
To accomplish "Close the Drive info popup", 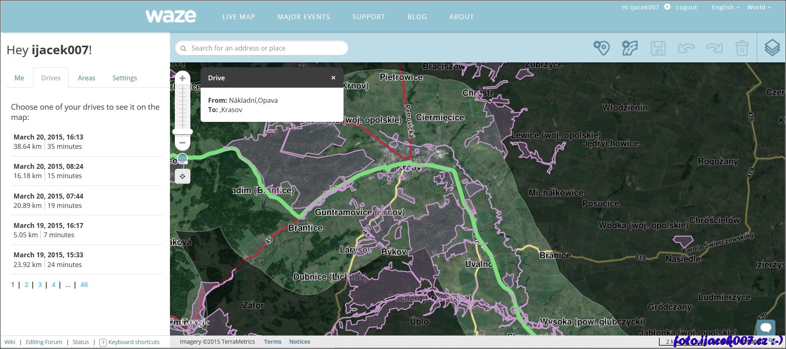I will coord(333,78).
